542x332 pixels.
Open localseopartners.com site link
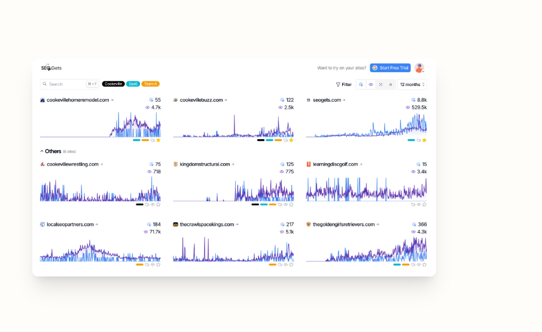[x=70, y=225]
